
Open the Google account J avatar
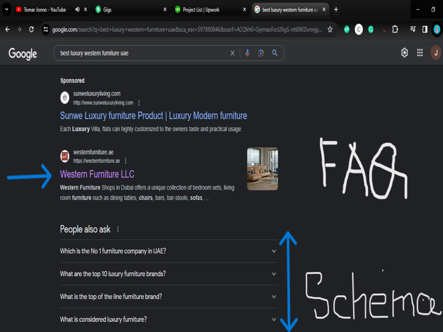[x=435, y=53]
